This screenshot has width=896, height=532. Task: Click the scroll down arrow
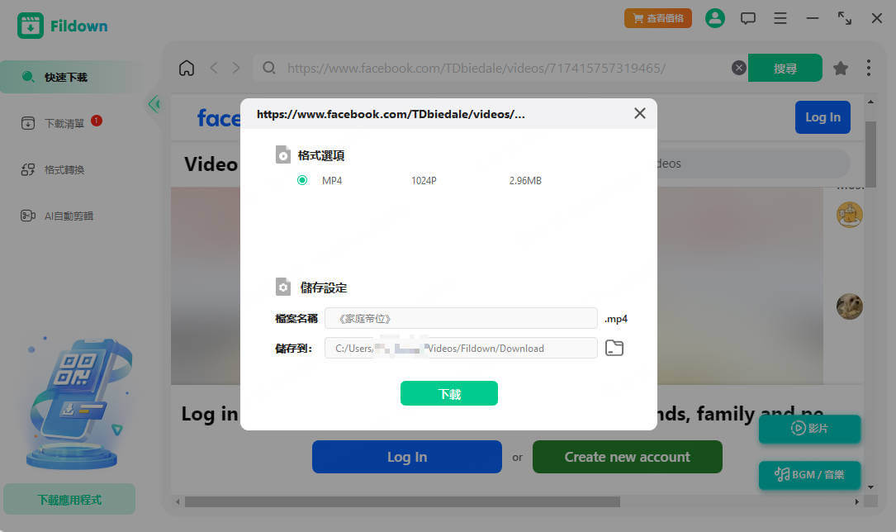(x=870, y=487)
